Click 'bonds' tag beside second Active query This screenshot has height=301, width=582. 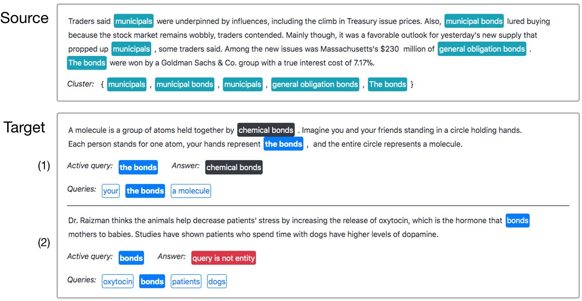click(x=131, y=258)
